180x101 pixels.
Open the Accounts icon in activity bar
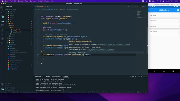(2, 84)
